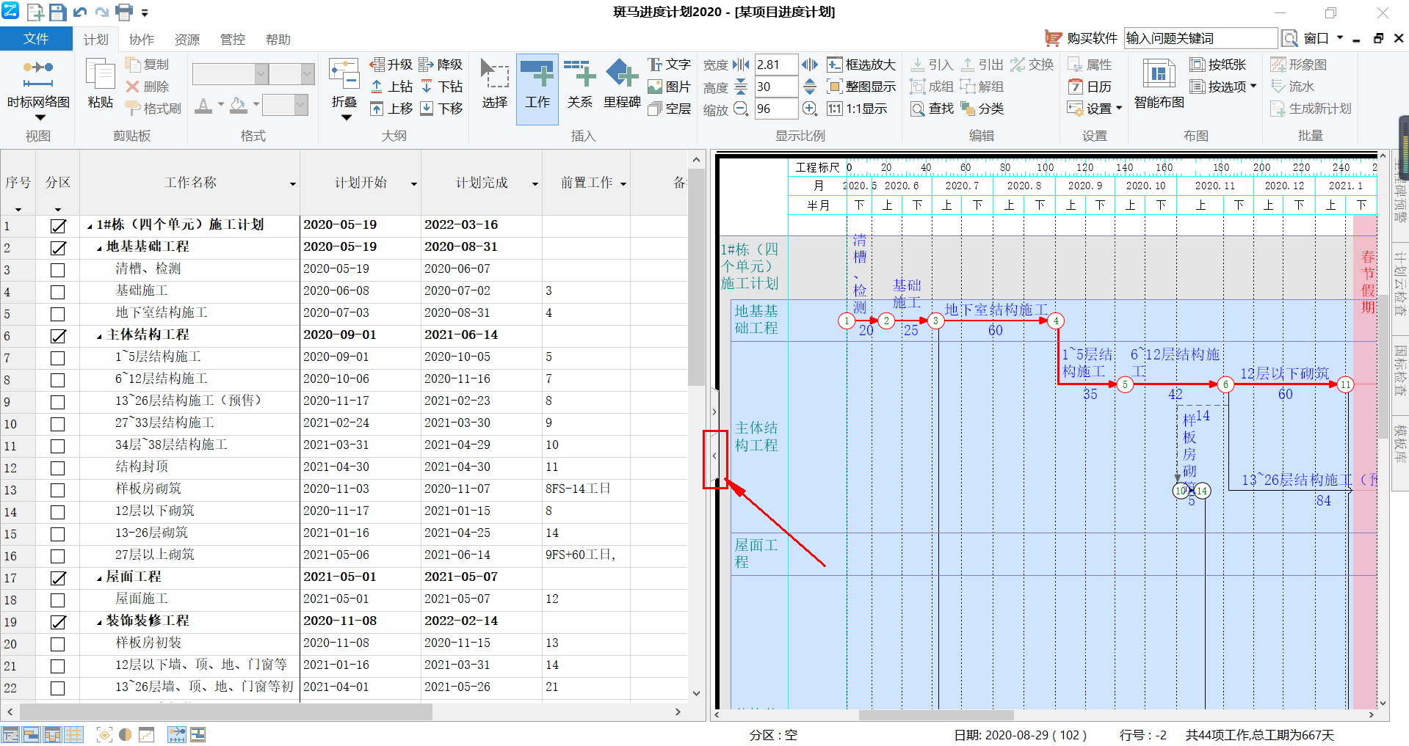Image resolution: width=1409 pixels, height=746 pixels.
Task: Check the 基础施工 row checkbox
Action: (58, 292)
